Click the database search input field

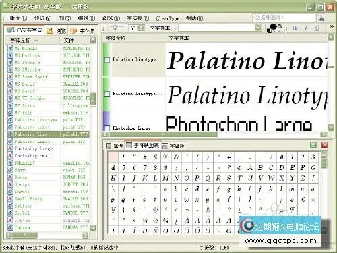pyautogui.click(x=284, y=18)
